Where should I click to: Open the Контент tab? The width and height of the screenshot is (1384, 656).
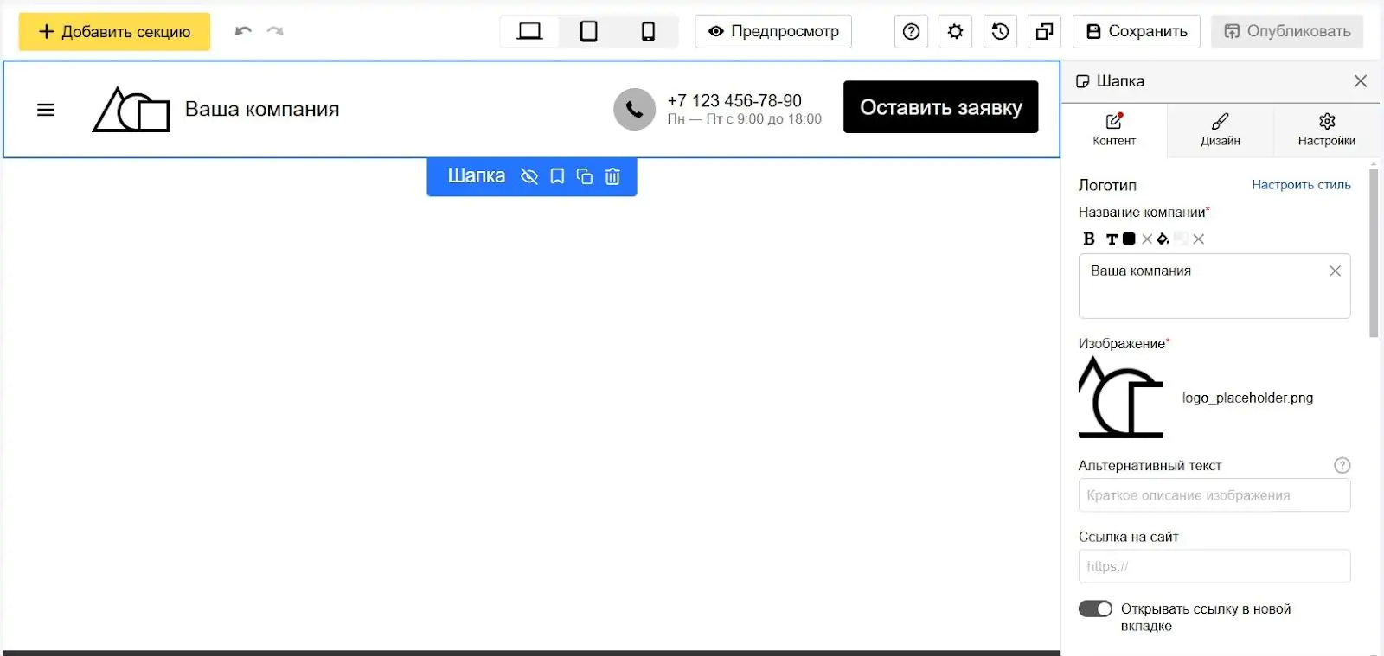[1114, 131]
